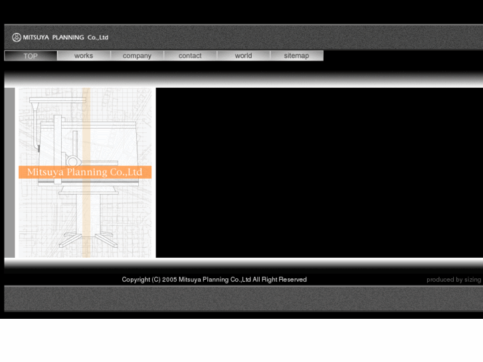The height and width of the screenshot is (362, 483).
Task: View the sitemap page
Action: (x=296, y=56)
